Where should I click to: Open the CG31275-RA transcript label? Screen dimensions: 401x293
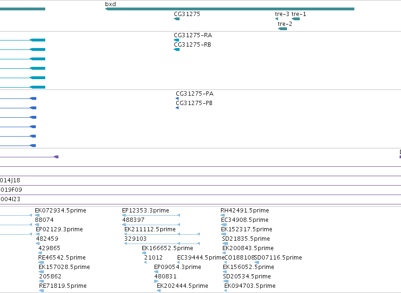click(x=193, y=35)
